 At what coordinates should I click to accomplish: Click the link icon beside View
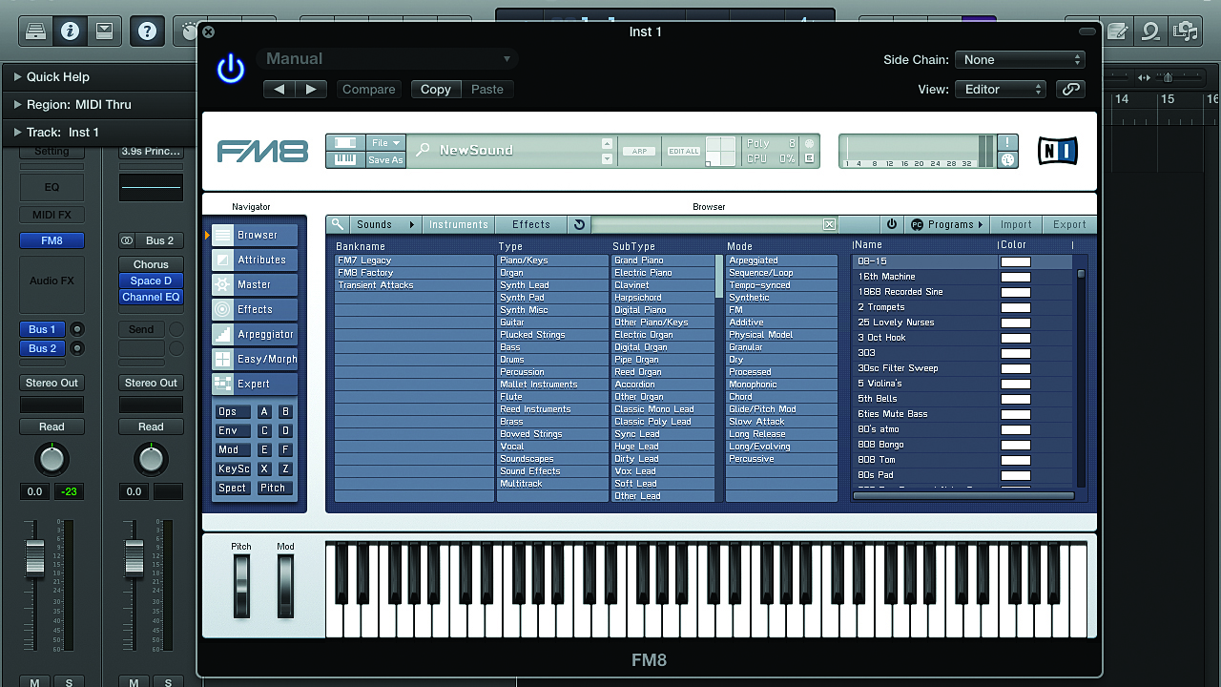tap(1070, 89)
